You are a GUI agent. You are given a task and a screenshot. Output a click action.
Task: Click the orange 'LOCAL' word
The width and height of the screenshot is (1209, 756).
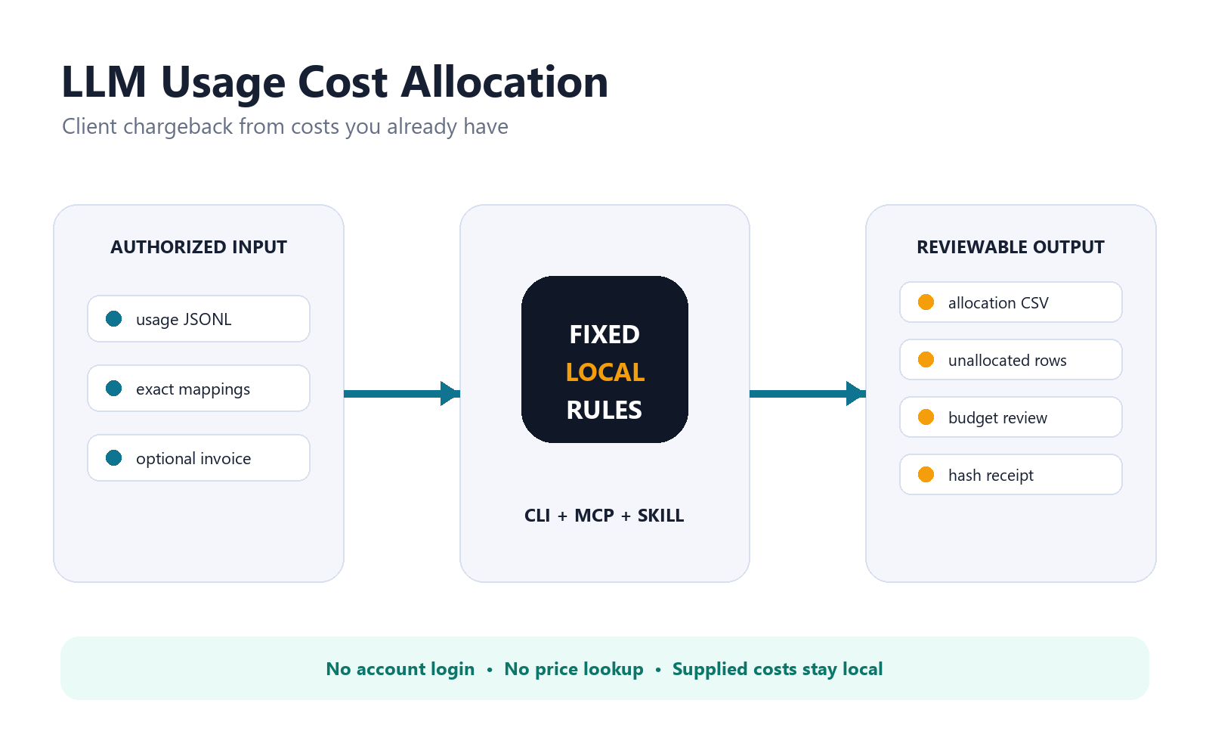(604, 372)
